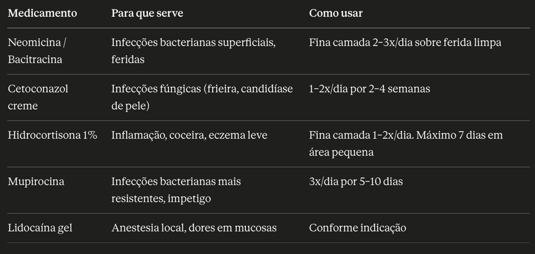Click the Como usar column header
535x254 pixels.
click(x=336, y=13)
